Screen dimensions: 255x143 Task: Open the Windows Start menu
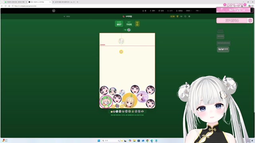coord(99,141)
